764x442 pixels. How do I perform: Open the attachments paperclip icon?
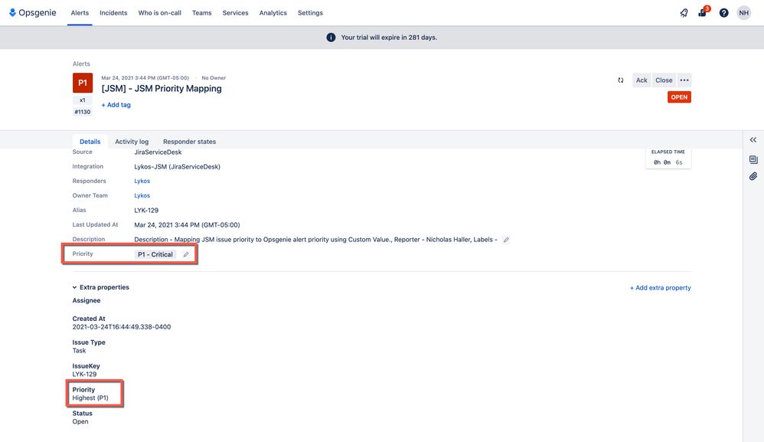[x=753, y=176]
